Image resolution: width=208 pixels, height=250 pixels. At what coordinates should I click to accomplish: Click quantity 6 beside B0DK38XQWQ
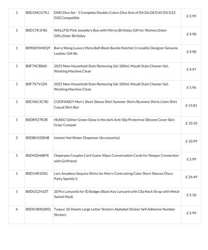point(17,209)
